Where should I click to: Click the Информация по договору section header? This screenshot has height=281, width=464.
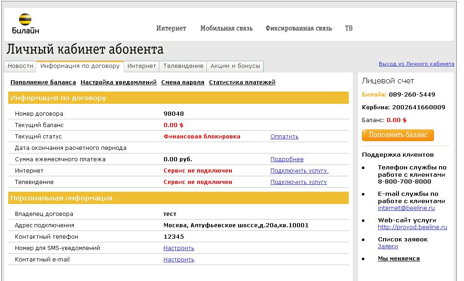pos(178,98)
